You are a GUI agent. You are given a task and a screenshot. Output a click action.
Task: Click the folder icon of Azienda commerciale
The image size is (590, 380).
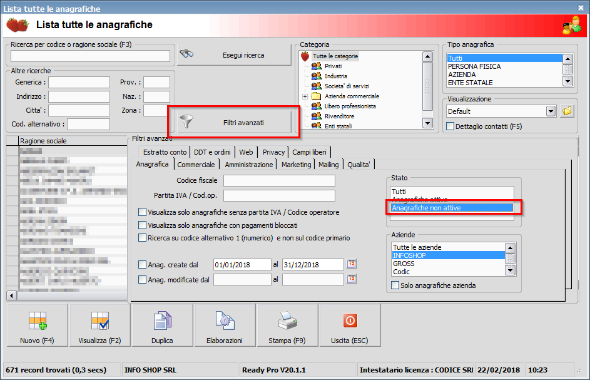tap(317, 96)
